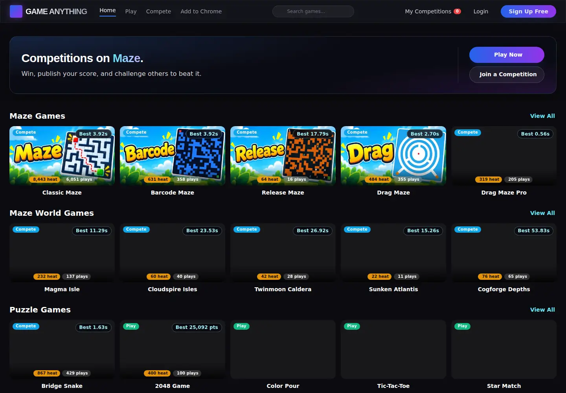The width and height of the screenshot is (566, 393).
Task: Click the 484 heat badge
Action: (379, 180)
